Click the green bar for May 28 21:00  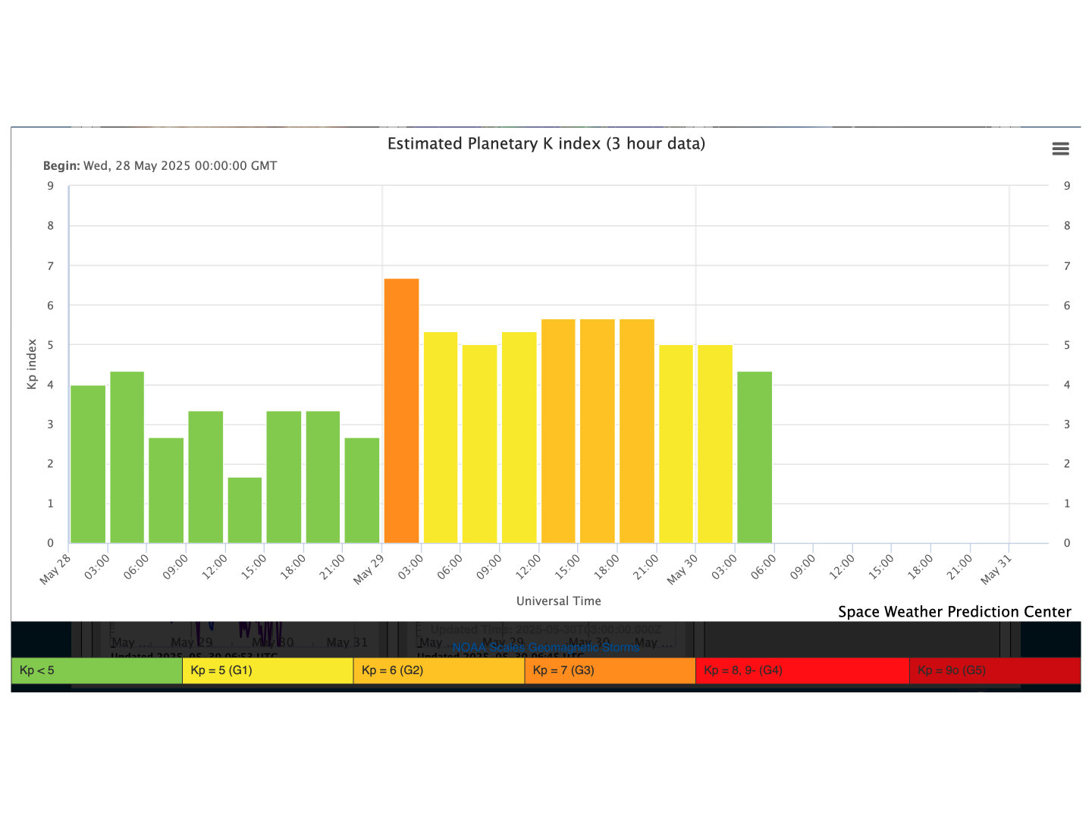click(x=362, y=491)
